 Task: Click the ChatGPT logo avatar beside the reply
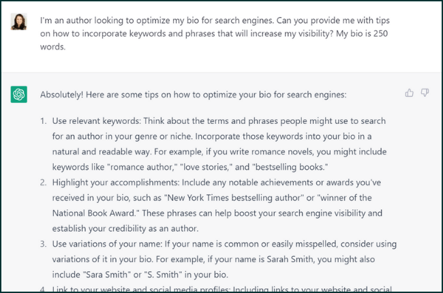(x=19, y=95)
